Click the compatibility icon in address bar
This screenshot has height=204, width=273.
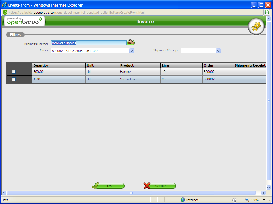(266, 13)
